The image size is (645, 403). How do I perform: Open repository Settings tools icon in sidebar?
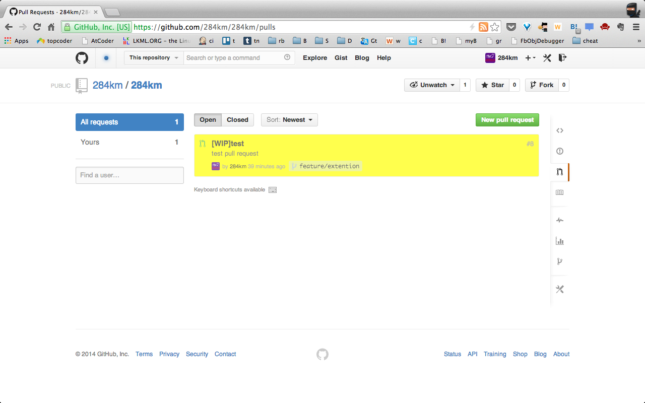tap(559, 289)
